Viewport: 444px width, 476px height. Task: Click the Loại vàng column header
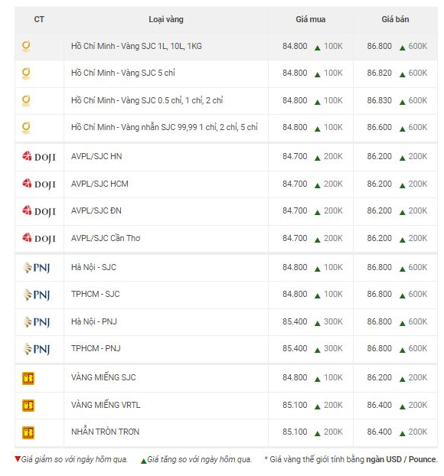pyautogui.click(x=166, y=19)
